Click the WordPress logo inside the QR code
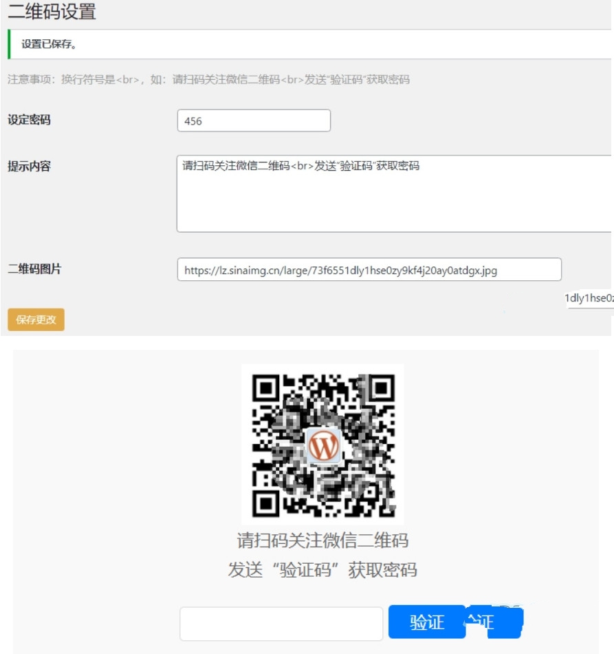614x654 pixels. tap(324, 445)
